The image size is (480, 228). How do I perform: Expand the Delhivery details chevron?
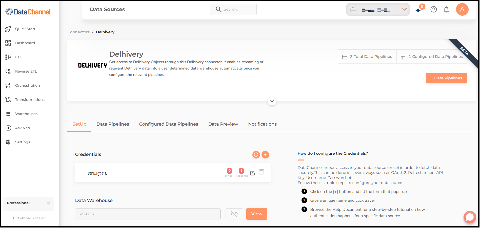272,101
